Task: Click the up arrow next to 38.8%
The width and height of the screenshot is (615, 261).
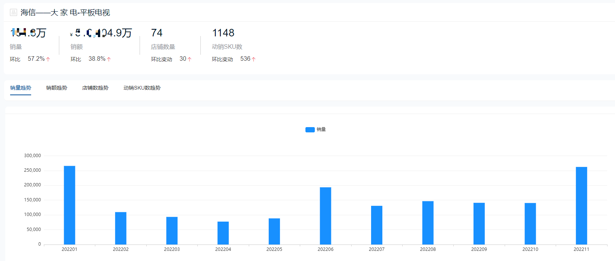Action: coord(109,59)
